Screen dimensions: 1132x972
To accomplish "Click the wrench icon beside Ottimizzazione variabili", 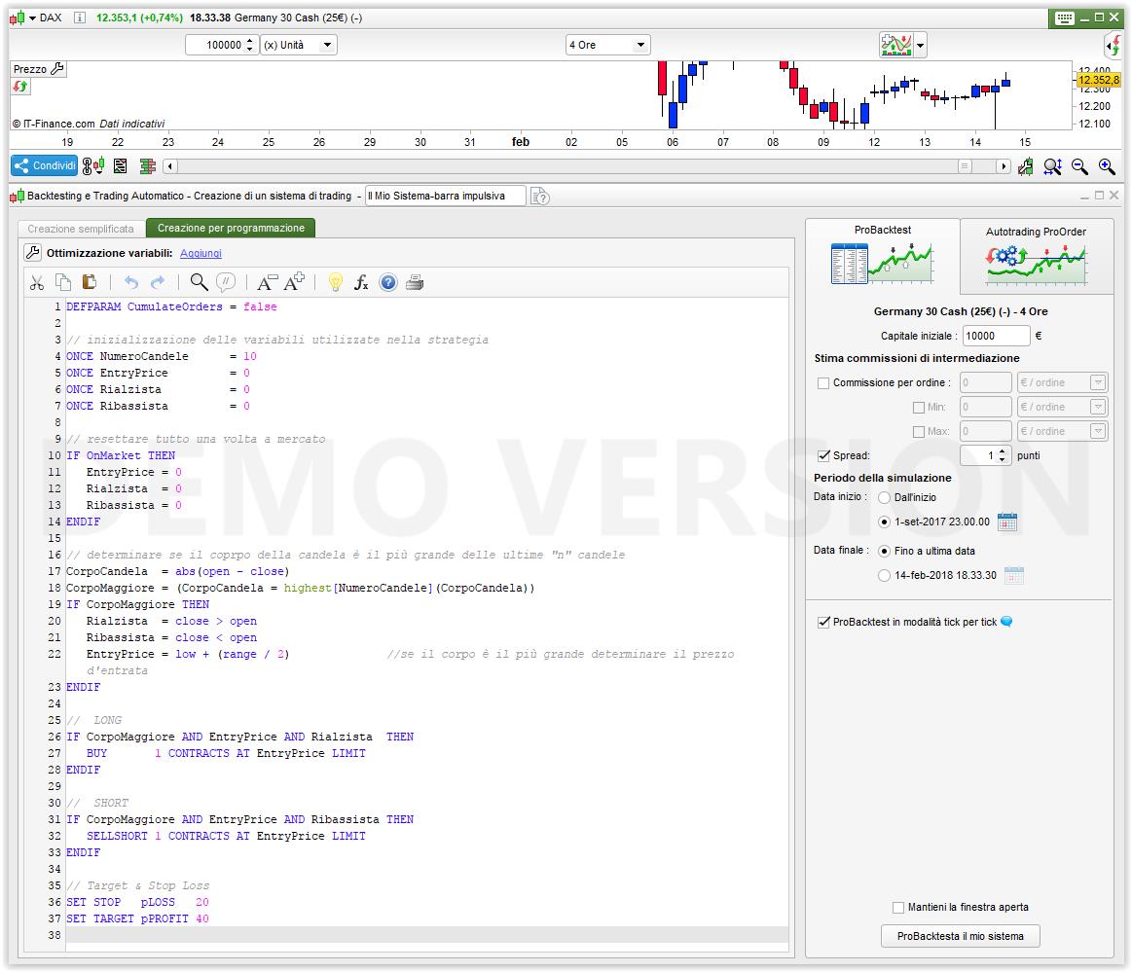I will click(32, 253).
